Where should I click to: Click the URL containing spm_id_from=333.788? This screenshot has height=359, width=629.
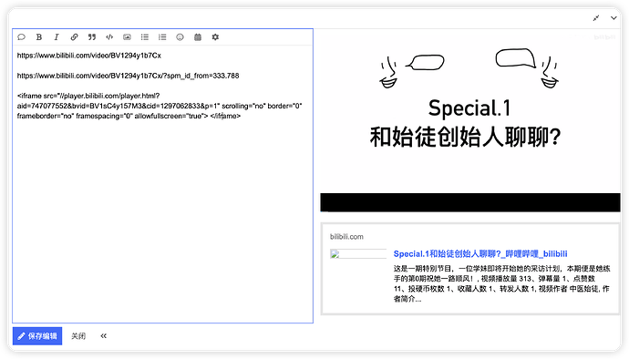coord(128,76)
